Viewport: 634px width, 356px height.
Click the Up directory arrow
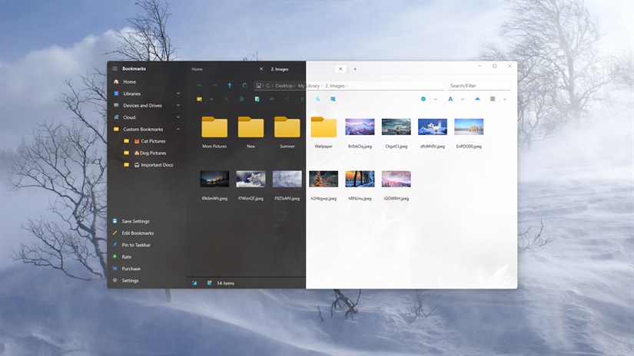(x=229, y=86)
